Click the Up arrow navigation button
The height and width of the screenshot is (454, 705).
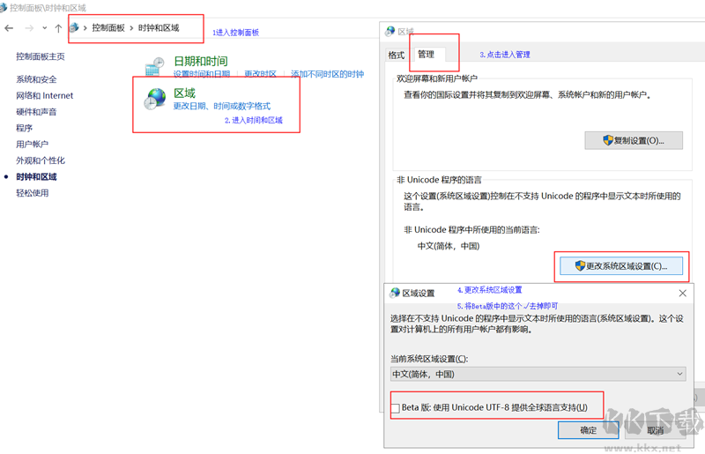point(58,28)
